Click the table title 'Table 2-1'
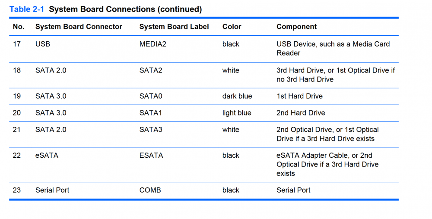This screenshot has height=219, width=432. pyautogui.click(x=25, y=9)
